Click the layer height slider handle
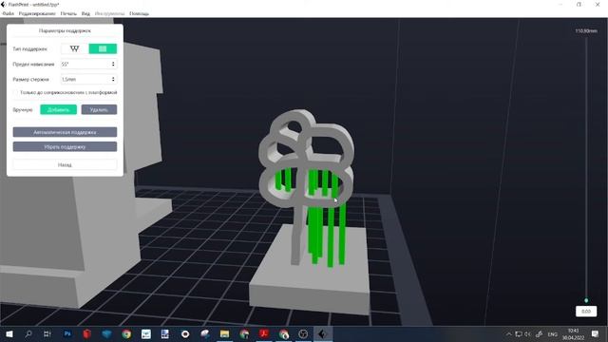The image size is (608, 342). pyautogui.click(x=586, y=300)
